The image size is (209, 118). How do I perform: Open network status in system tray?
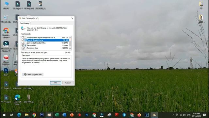tap(181, 115)
